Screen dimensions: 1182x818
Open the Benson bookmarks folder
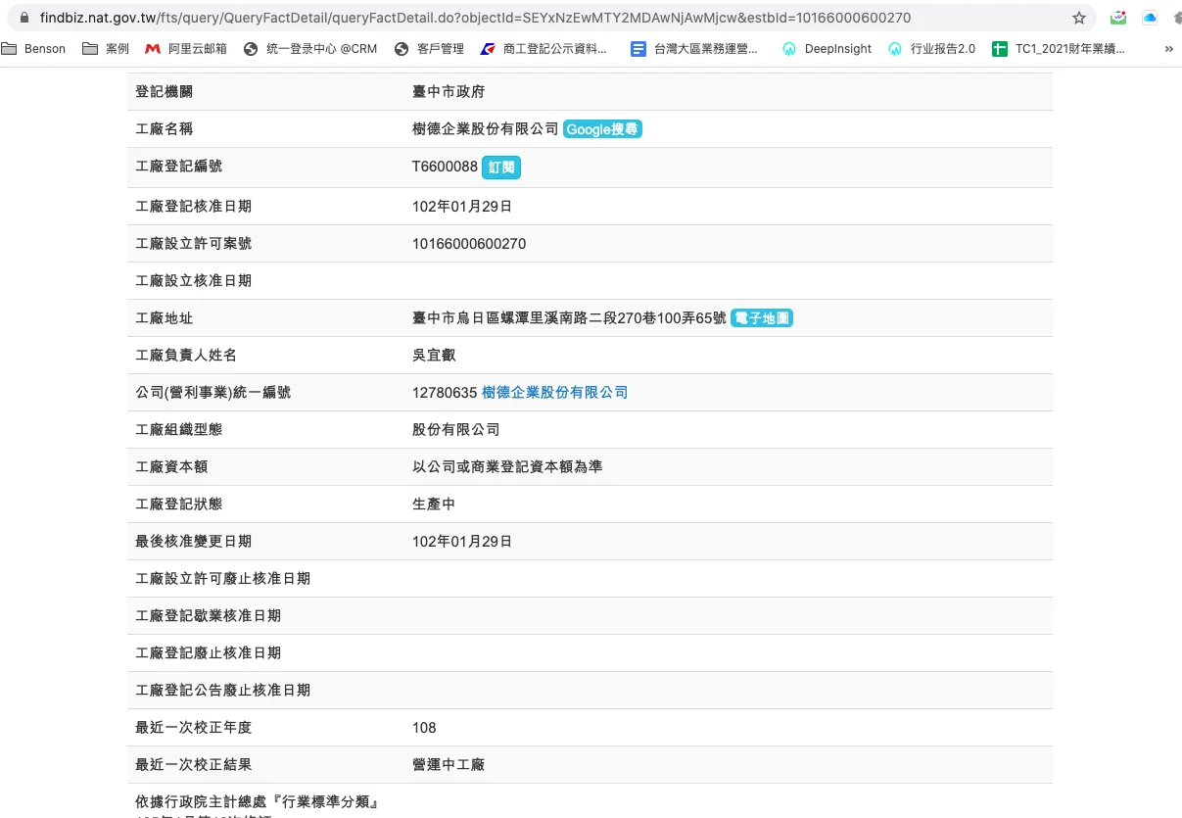35,49
